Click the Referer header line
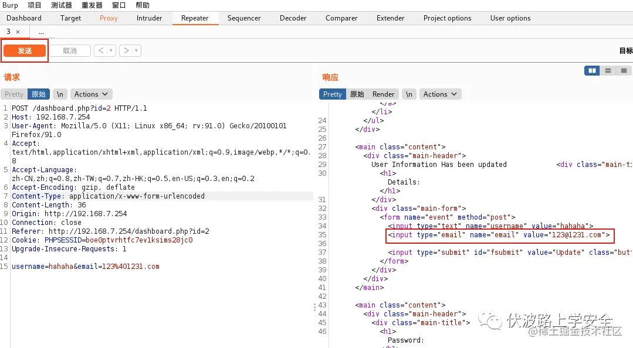Viewport: 633px width, 348px height. click(111, 231)
